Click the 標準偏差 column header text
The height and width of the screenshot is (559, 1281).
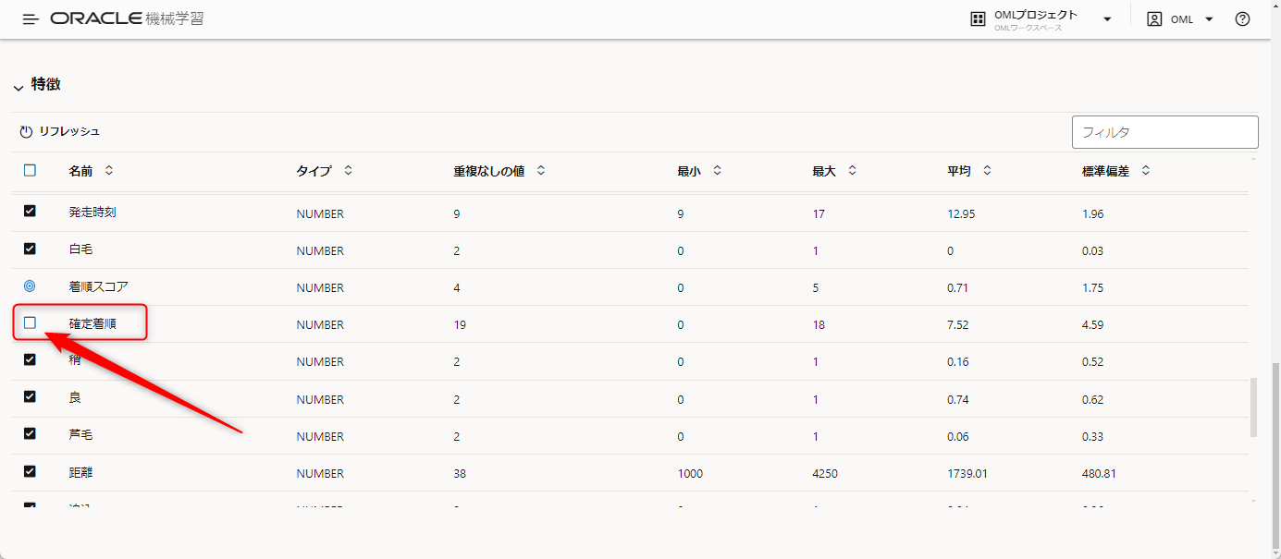tap(1105, 172)
